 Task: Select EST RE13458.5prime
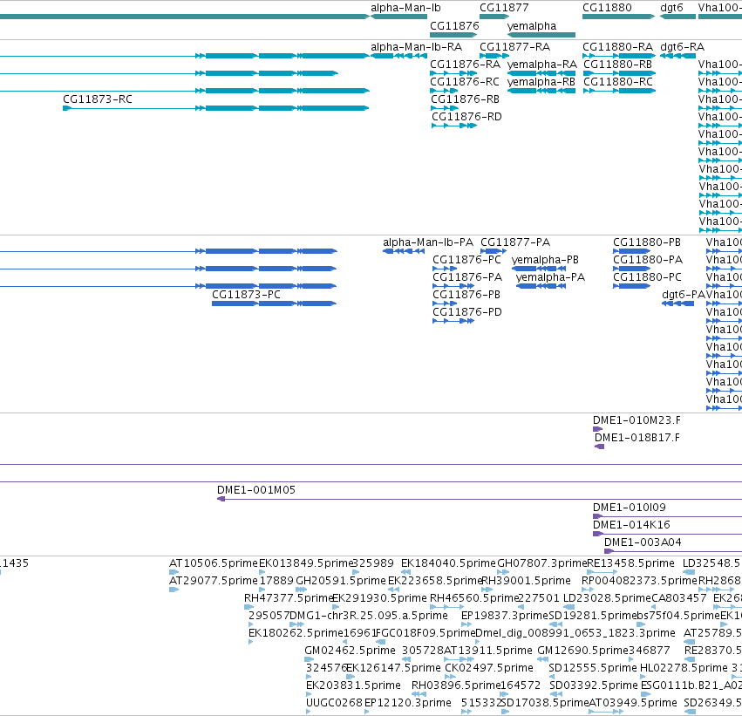click(x=630, y=563)
